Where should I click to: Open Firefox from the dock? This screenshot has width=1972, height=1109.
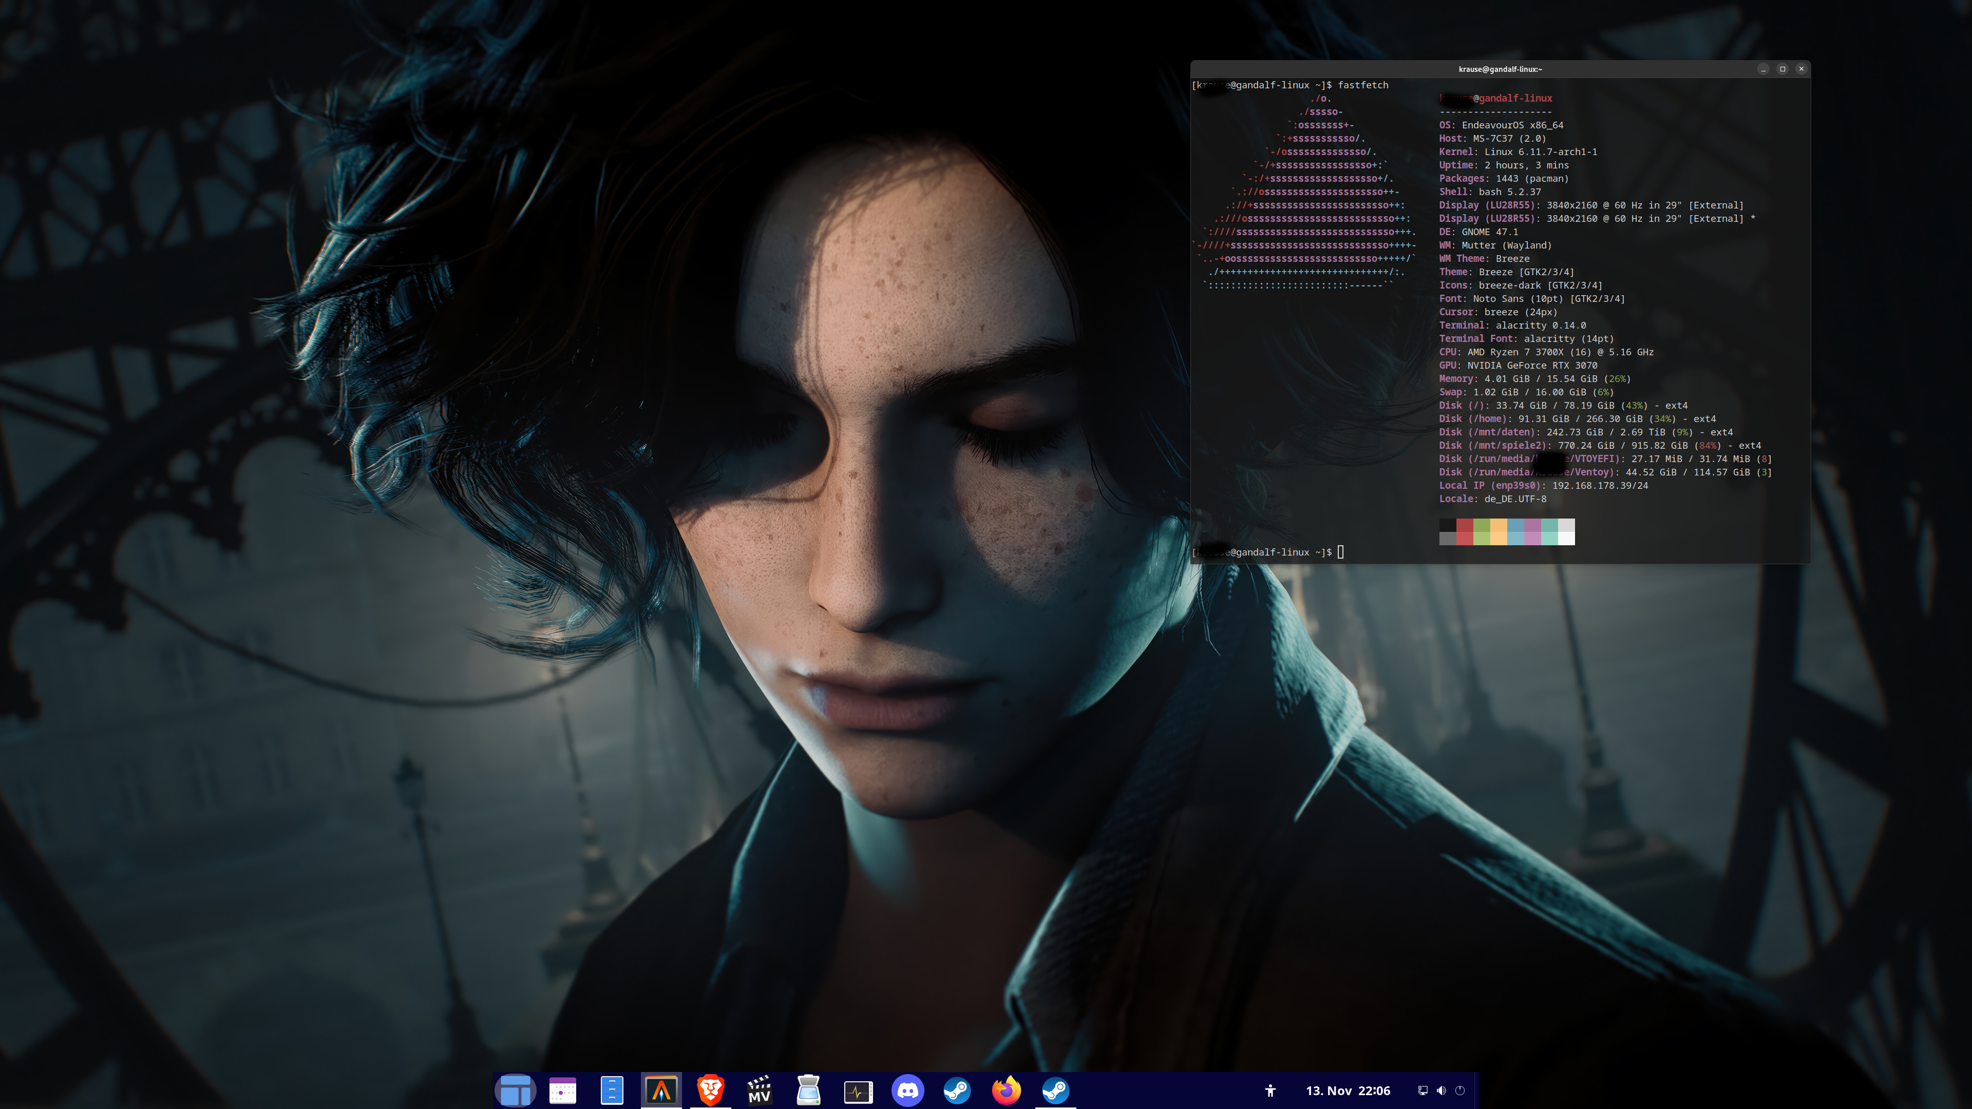pyautogui.click(x=1006, y=1090)
